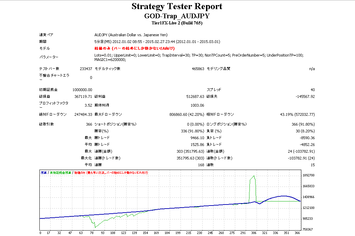Click the modelling quality value n/a

pyautogui.click(x=312, y=69)
